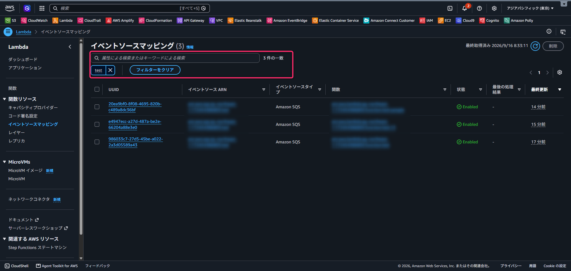Open CloudShell from the top bar
The width and height of the screenshot is (571, 271).
coord(450,8)
